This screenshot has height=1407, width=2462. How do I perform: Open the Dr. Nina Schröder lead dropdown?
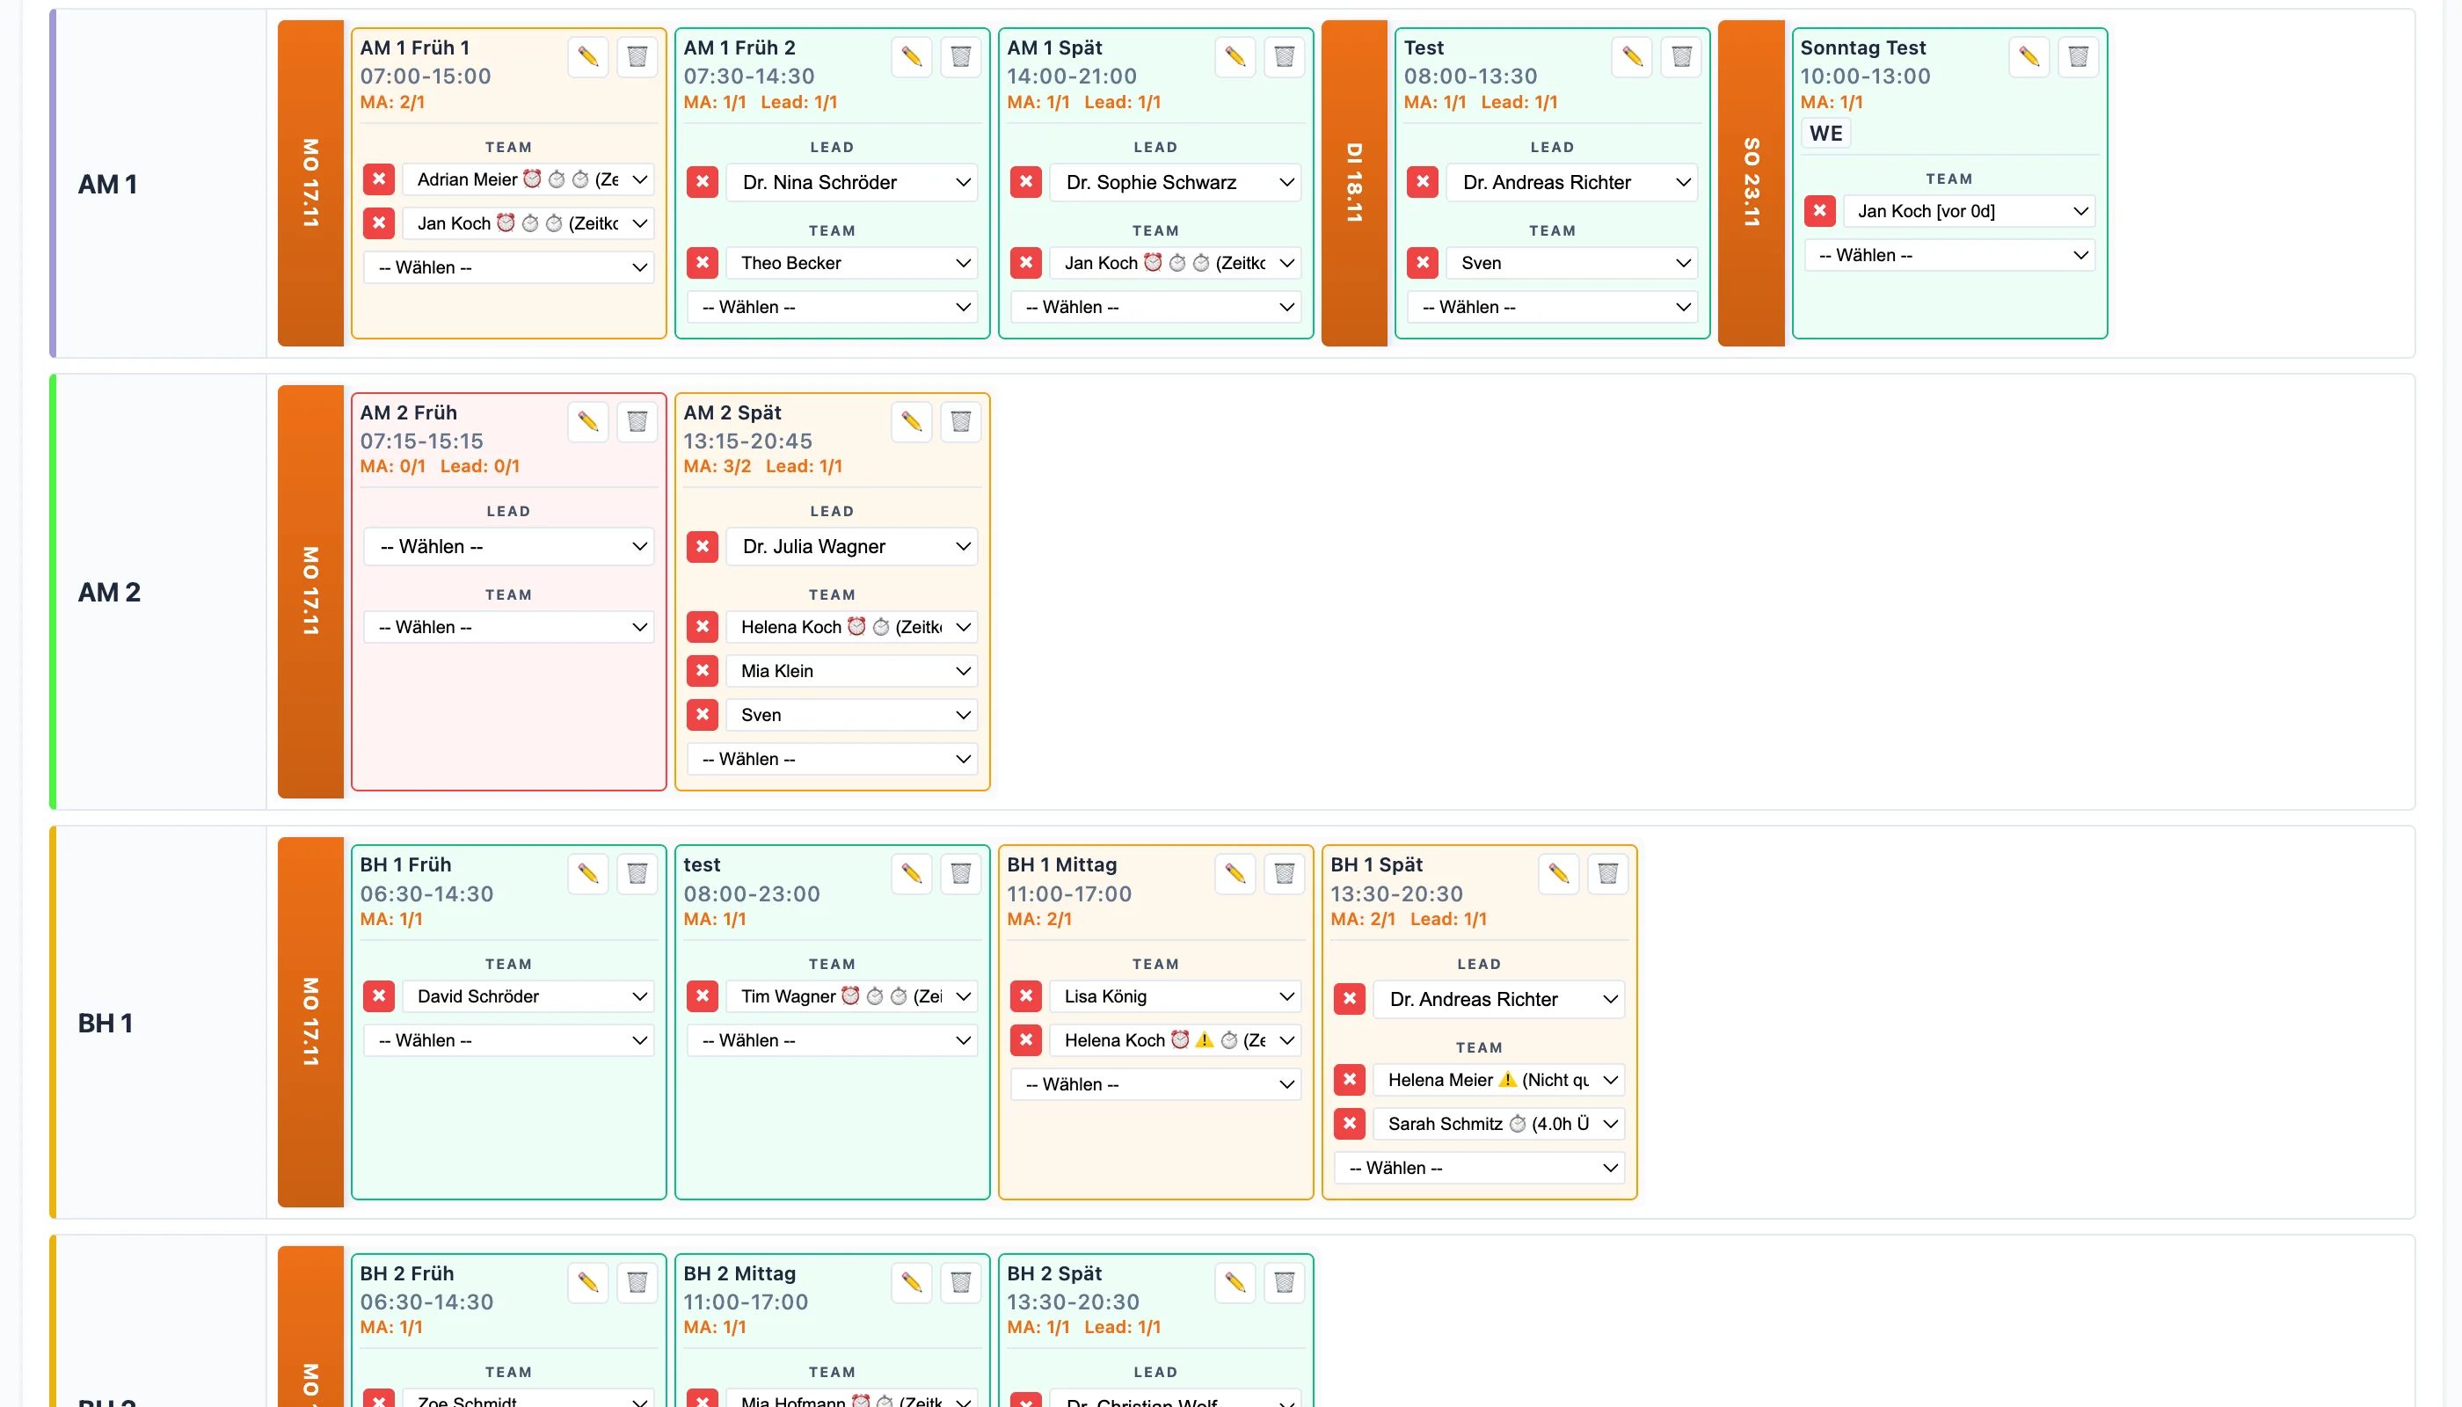tap(852, 182)
